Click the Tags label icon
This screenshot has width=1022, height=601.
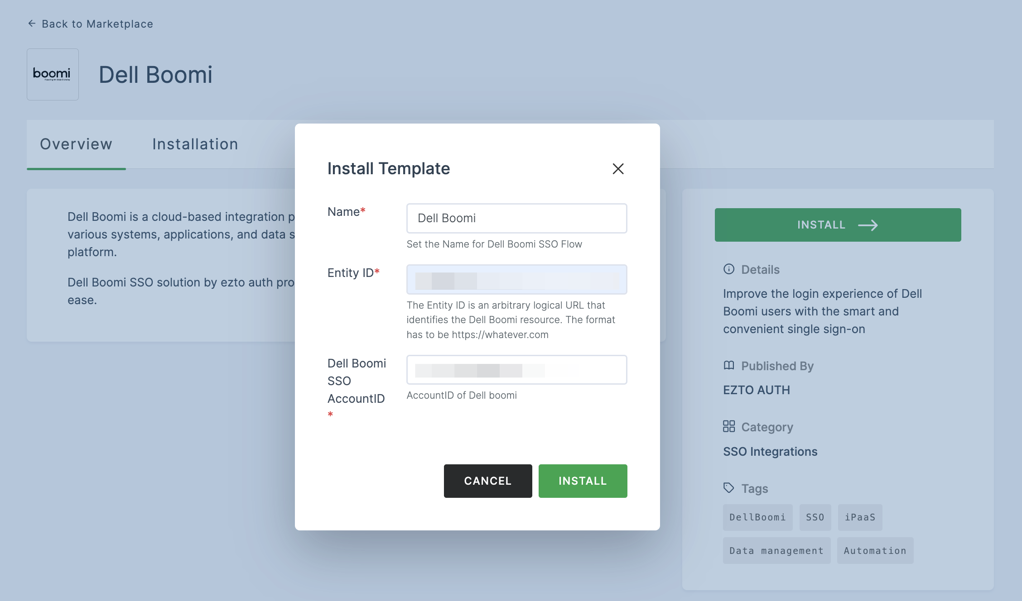pyautogui.click(x=729, y=488)
